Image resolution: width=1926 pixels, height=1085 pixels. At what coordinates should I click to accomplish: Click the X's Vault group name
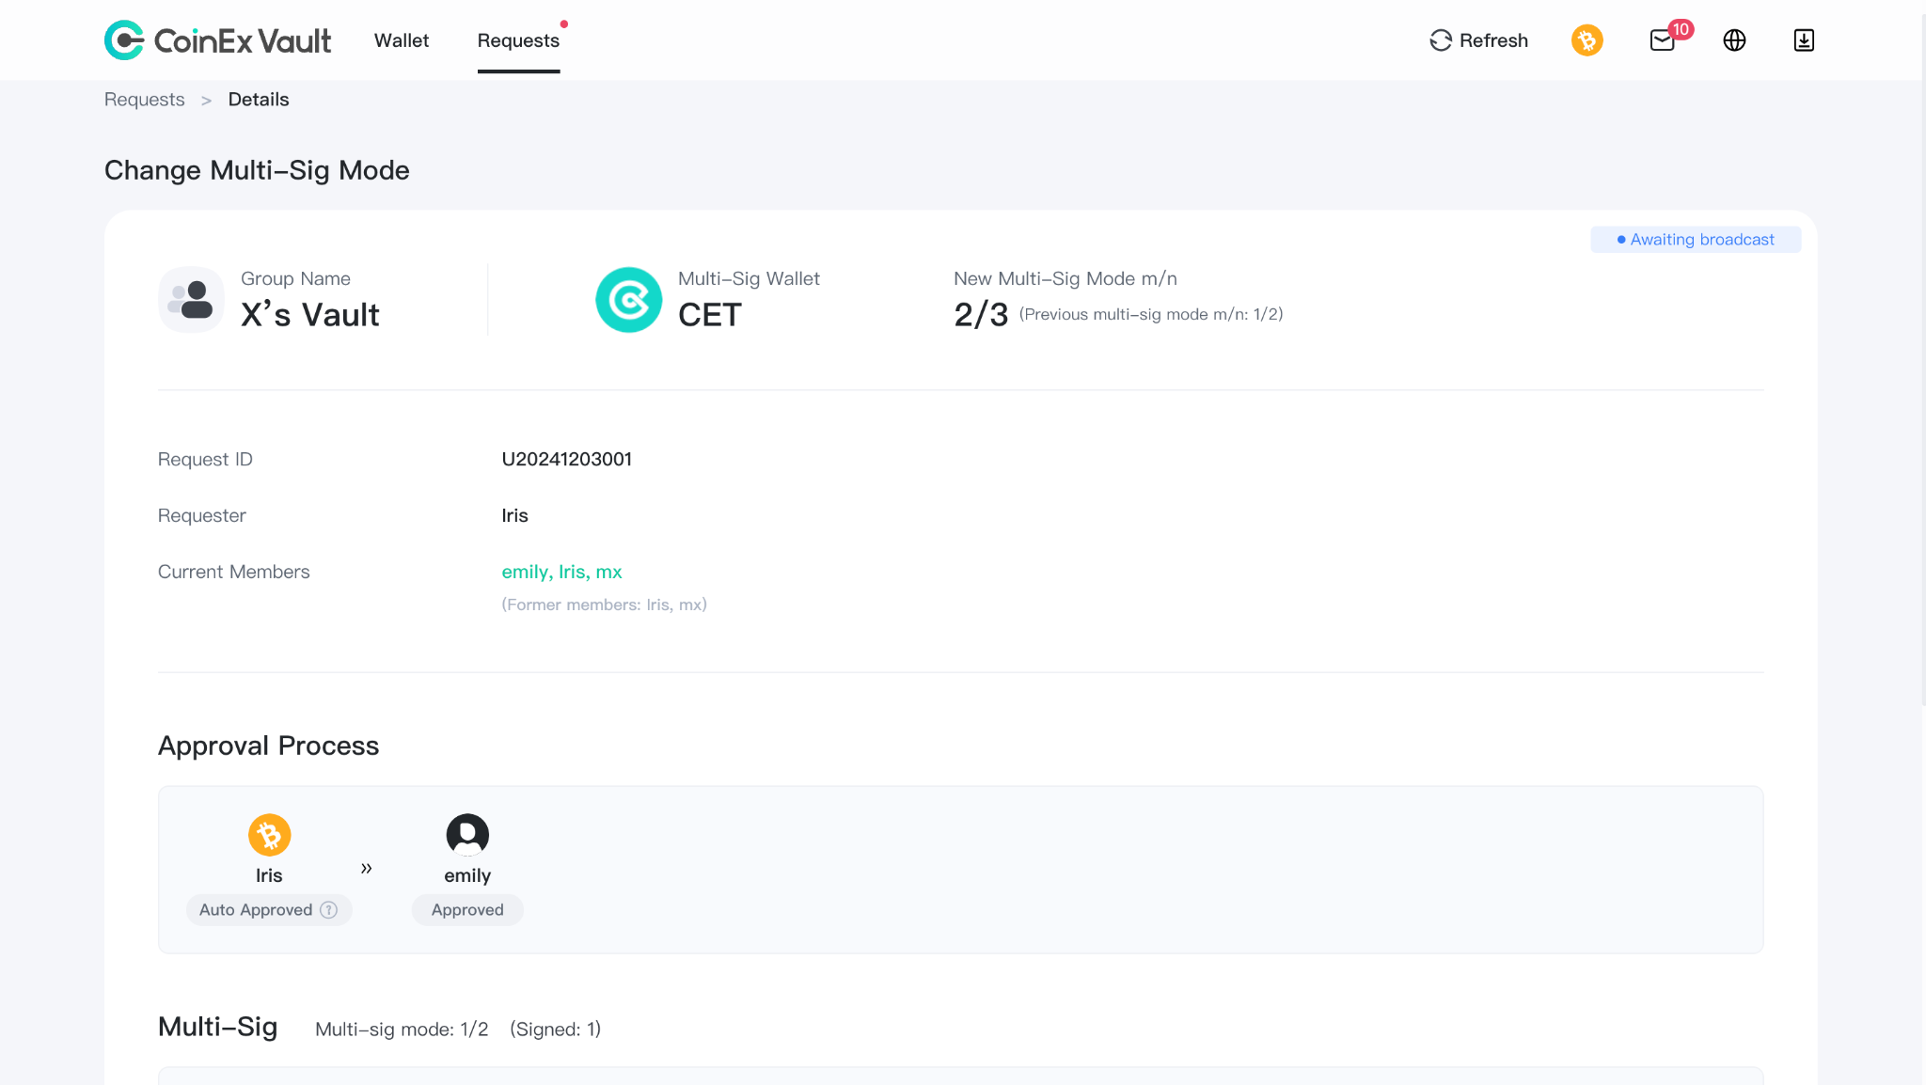pyautogui.click(x=310, y=315)
